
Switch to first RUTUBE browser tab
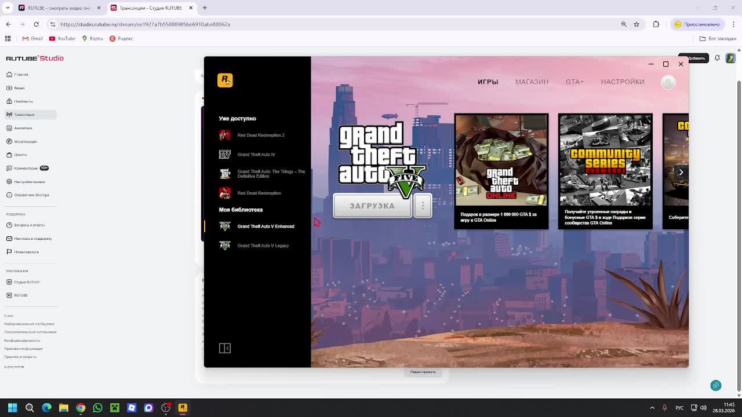coord(59,8)
